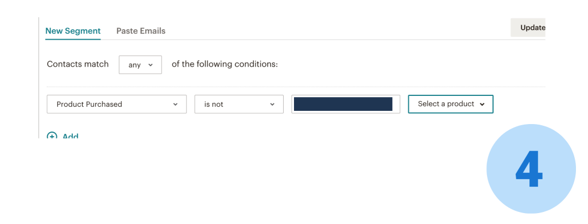Click the dotted divider above the condition row
588x224 pixels.
[x=296, y=87]
